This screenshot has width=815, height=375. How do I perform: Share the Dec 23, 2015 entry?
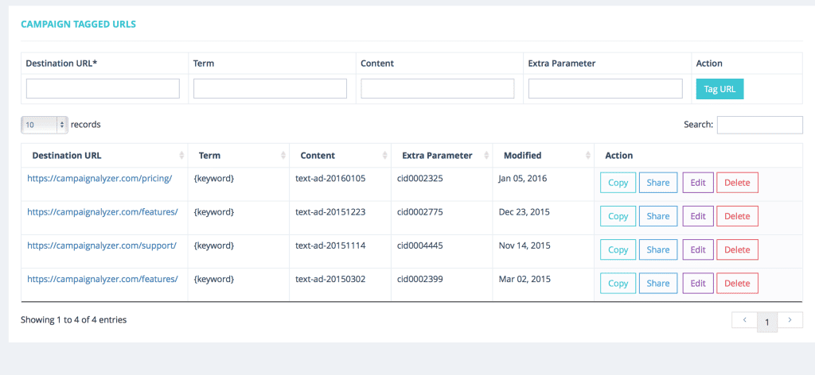pos(657,216)
